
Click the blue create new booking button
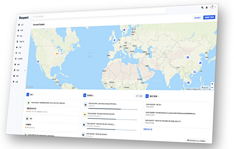pos(209,17)
